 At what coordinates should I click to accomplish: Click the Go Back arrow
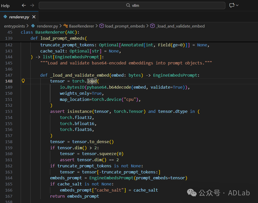24,5
